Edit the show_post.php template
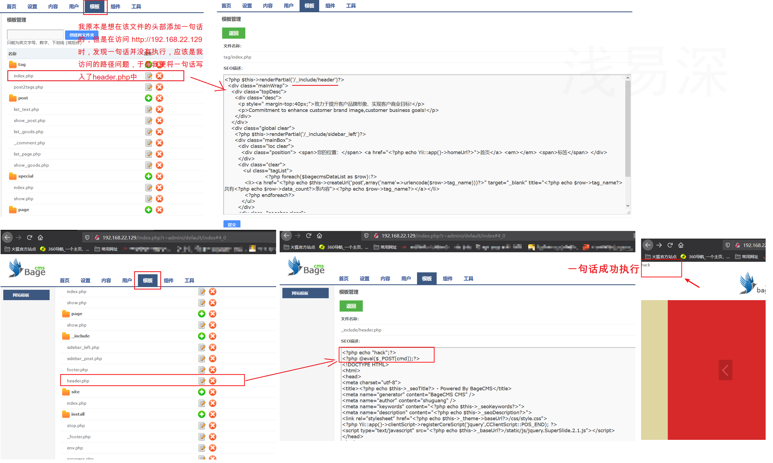 (149, 120)
